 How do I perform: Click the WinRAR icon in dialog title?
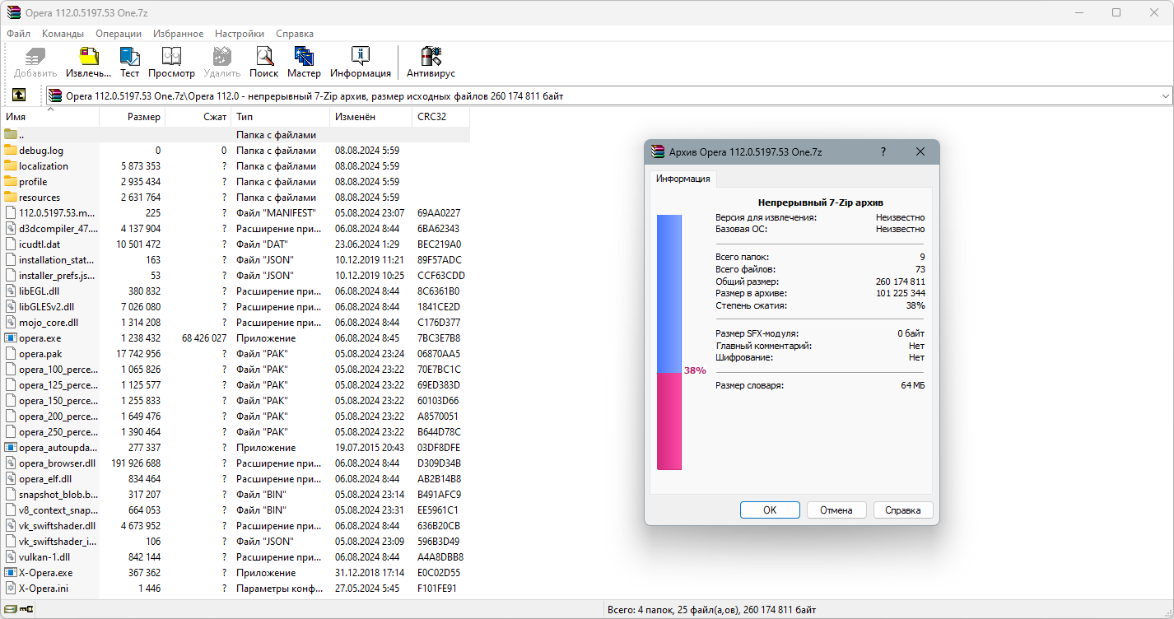point(658,151)
